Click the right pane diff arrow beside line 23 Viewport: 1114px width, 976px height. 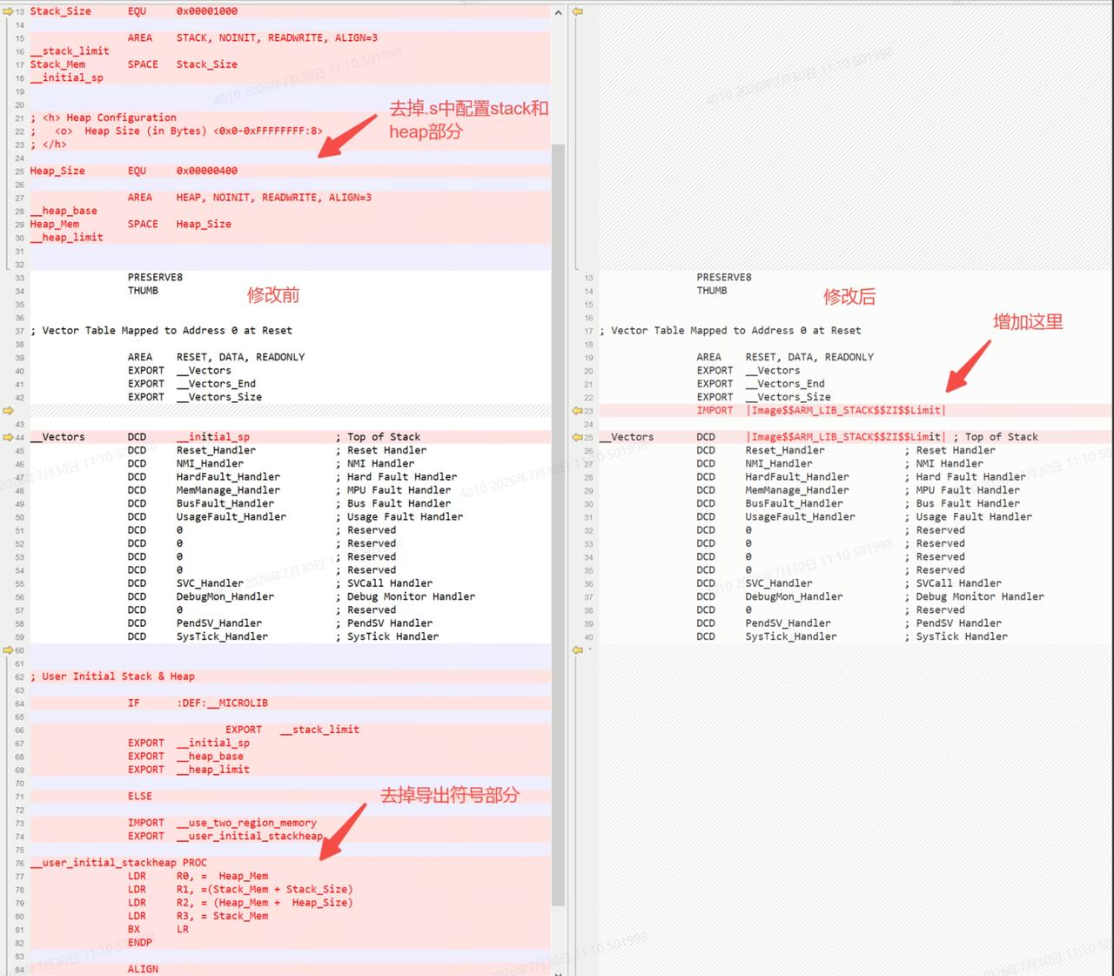(x=577, y=410)
